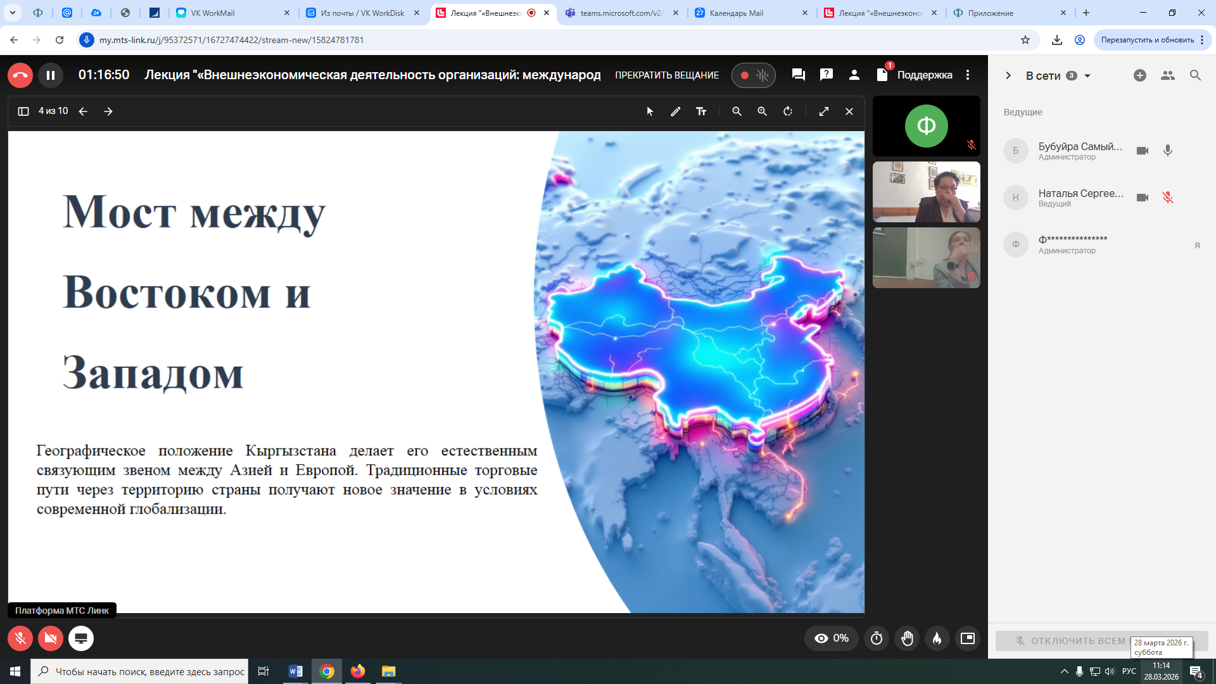The image size is (1216, 684).
Task: Toggle Наталья Сергеевна's muted microphone
Action: point(1168,198)
